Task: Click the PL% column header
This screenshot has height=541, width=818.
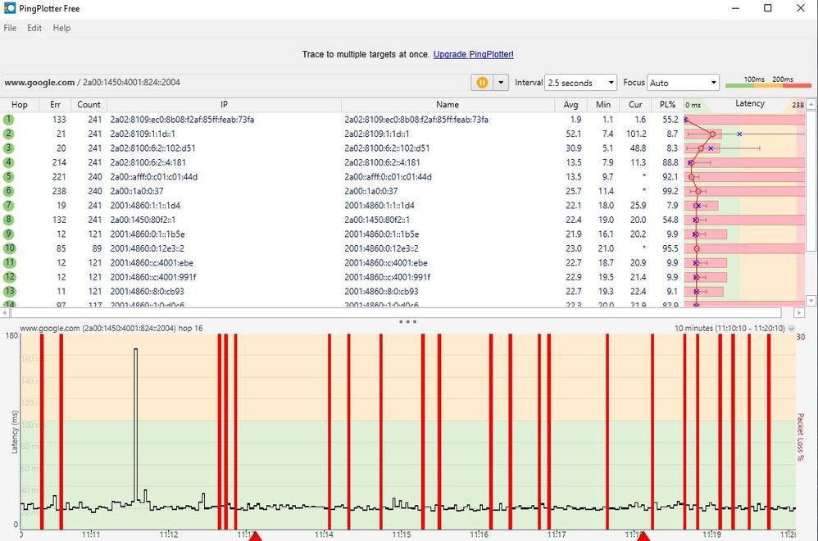Action: coord(667,104)
